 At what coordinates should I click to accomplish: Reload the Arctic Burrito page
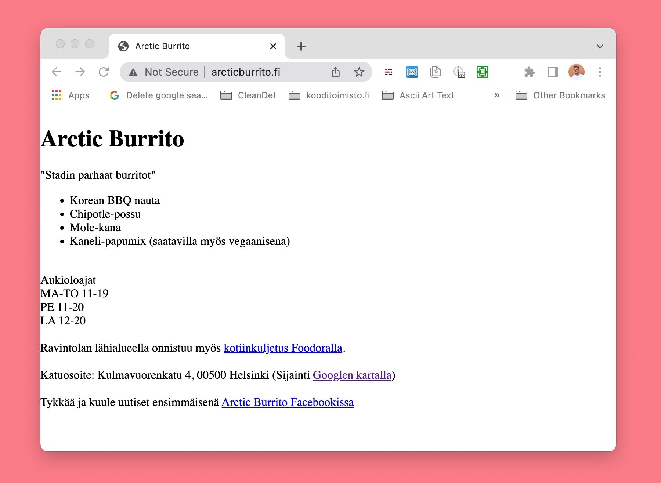point(104,72)
